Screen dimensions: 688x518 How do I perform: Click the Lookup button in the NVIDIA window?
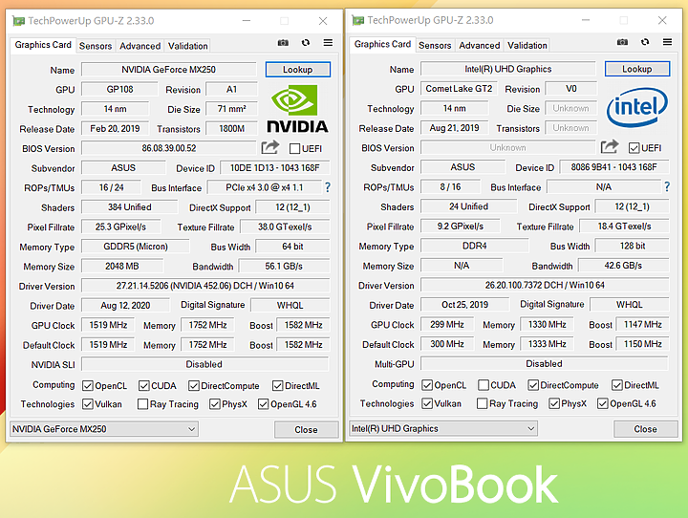[297, 70]
